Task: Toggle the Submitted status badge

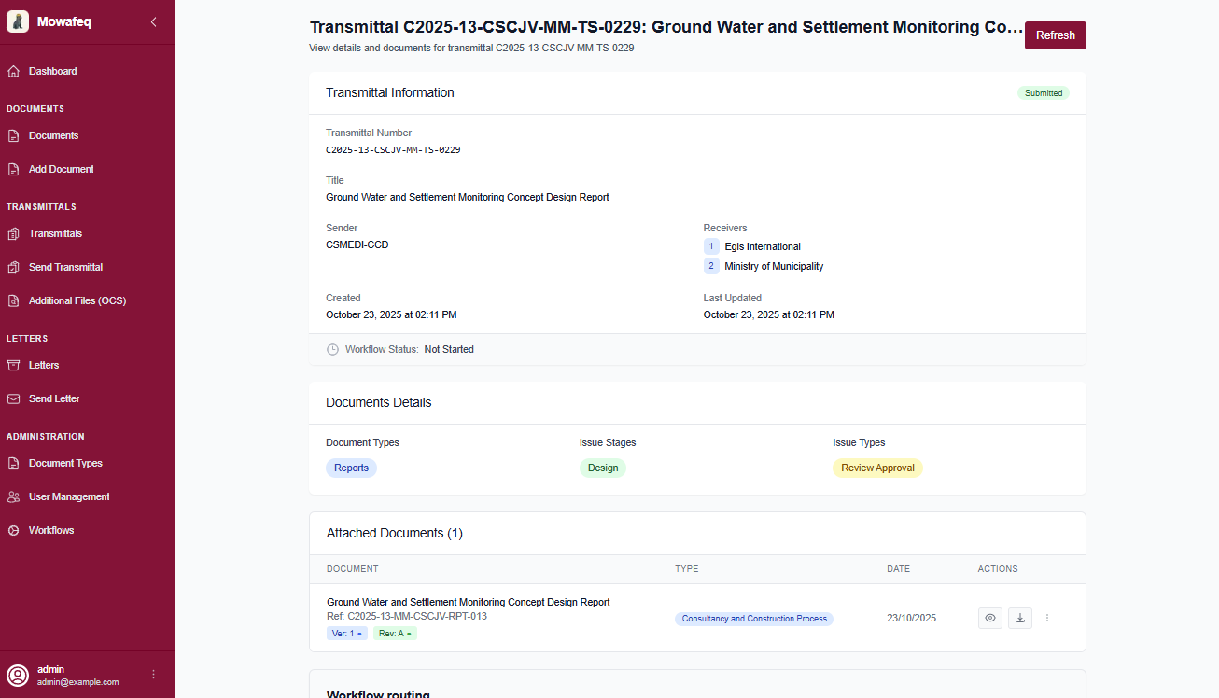Action: [x=1043, y=92]
